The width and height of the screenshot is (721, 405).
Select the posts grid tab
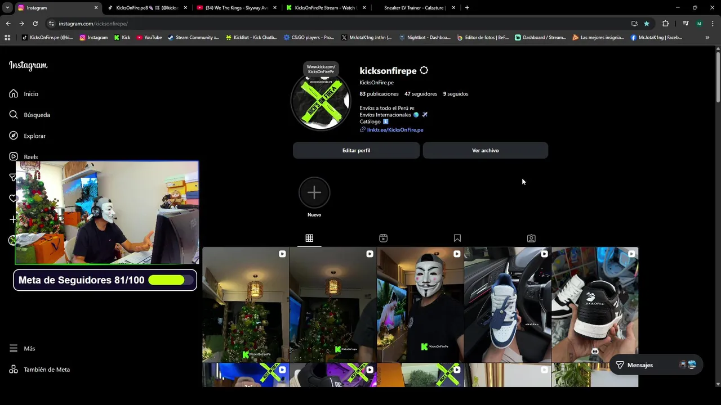309,238
